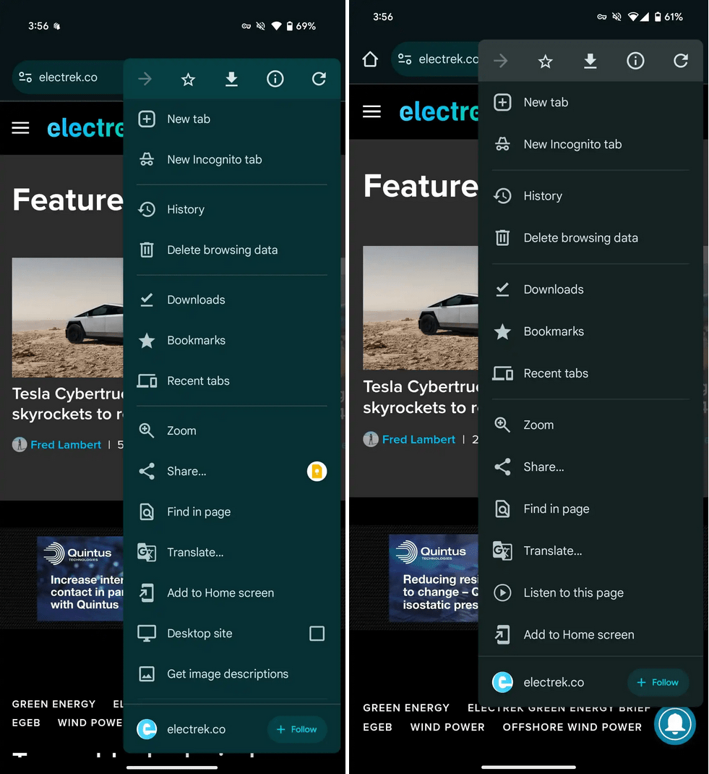
Task: Tap EGEB tag on left phone
Action: [x=26, y=723]
